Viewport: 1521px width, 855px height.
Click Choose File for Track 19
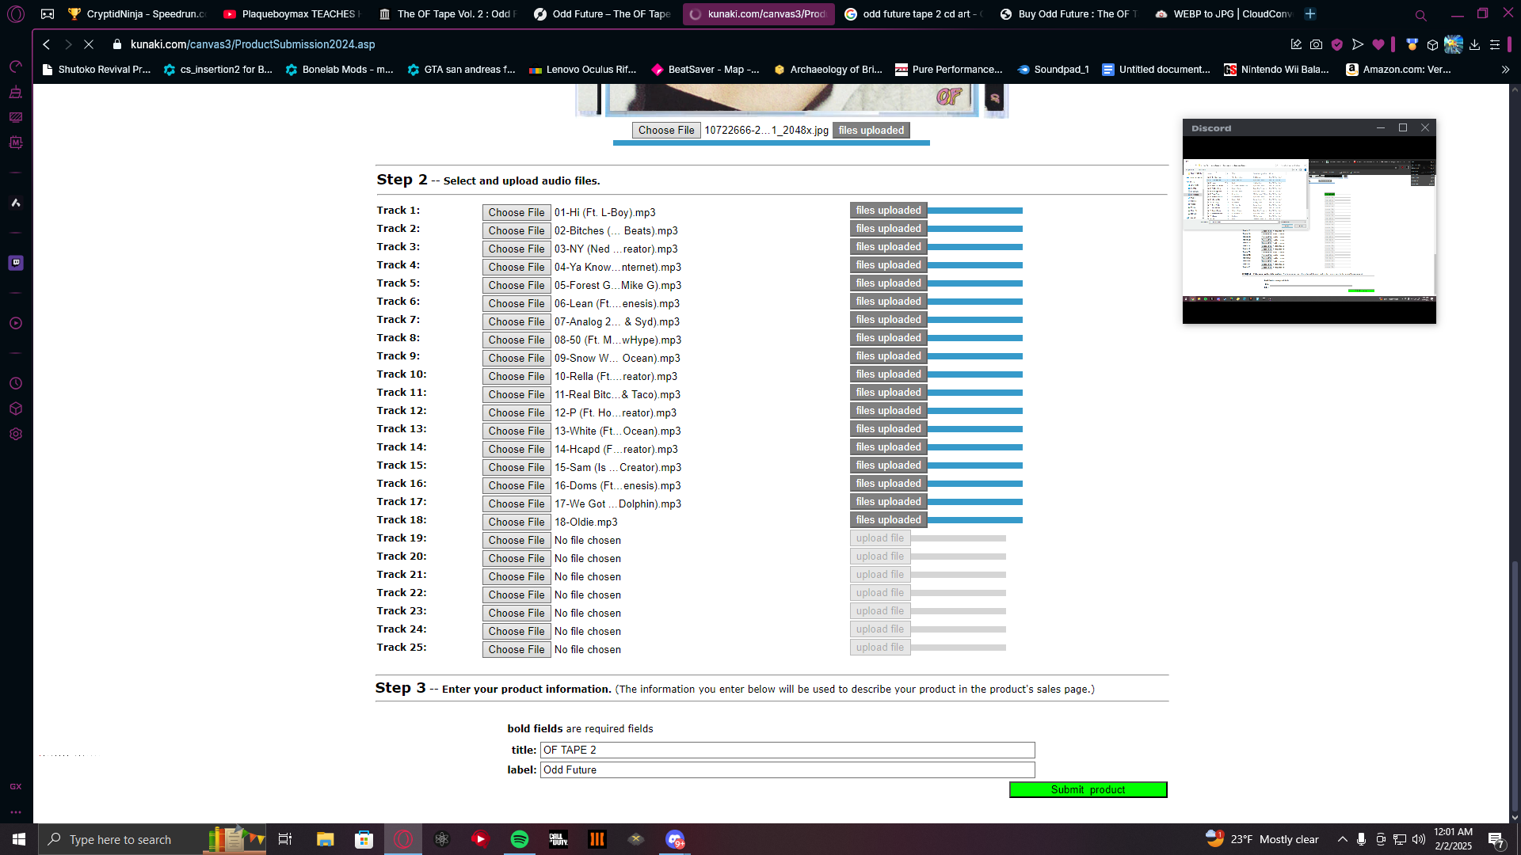[x=517, y=540]
